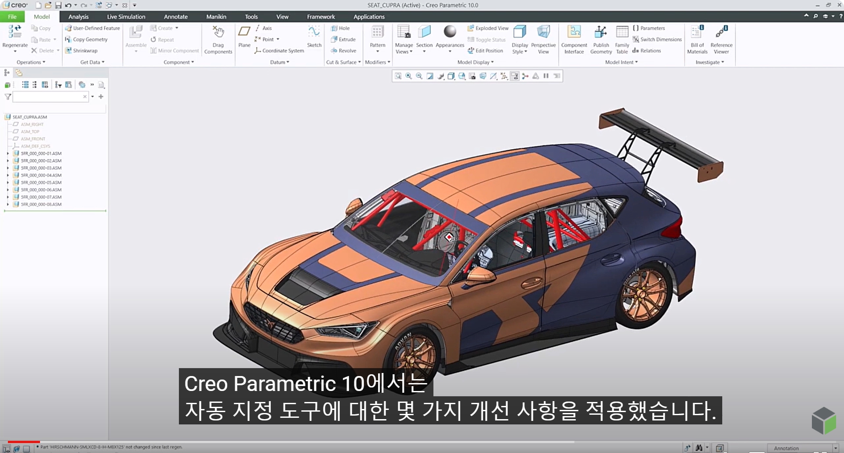Click User-Defined Feature button
The height and width of the screenshot is (453, 844).
(92, 28)
